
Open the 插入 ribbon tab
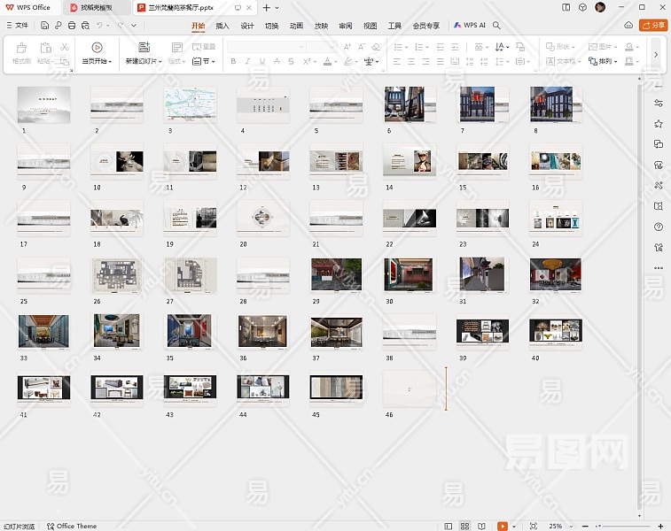(x=222, y=26)
